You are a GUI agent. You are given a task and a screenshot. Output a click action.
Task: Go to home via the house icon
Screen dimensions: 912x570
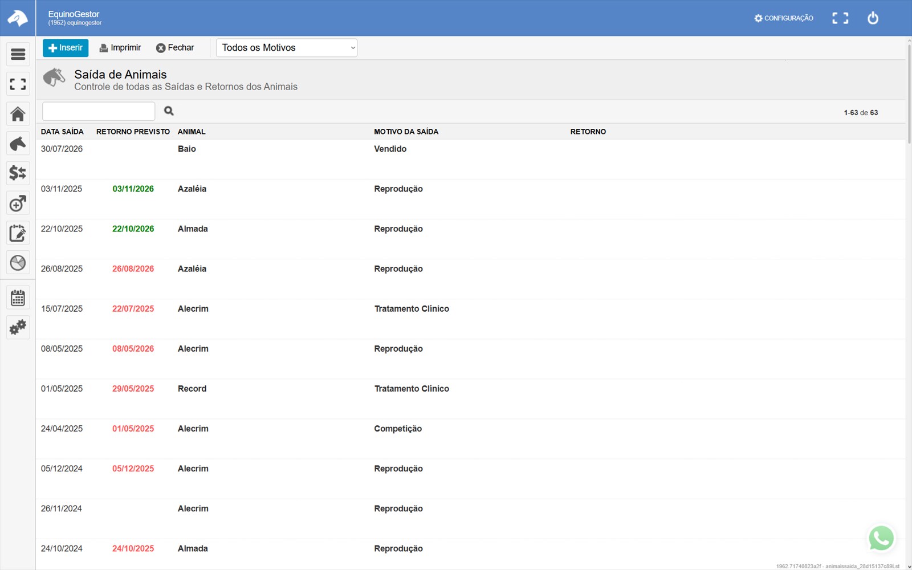click(18, 113)
